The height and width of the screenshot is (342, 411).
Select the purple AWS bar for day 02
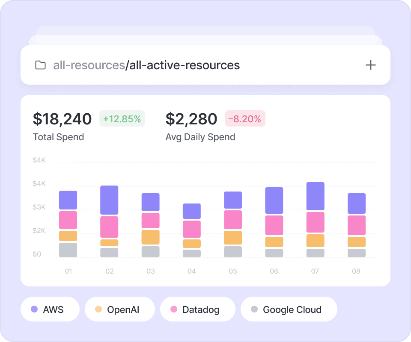[x=109, y=200]
